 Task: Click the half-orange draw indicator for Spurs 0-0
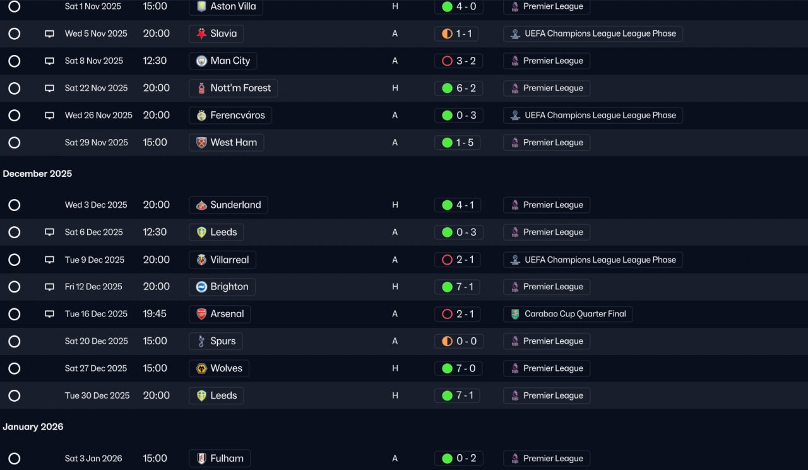pyautogui.click(x=447, y=341)
